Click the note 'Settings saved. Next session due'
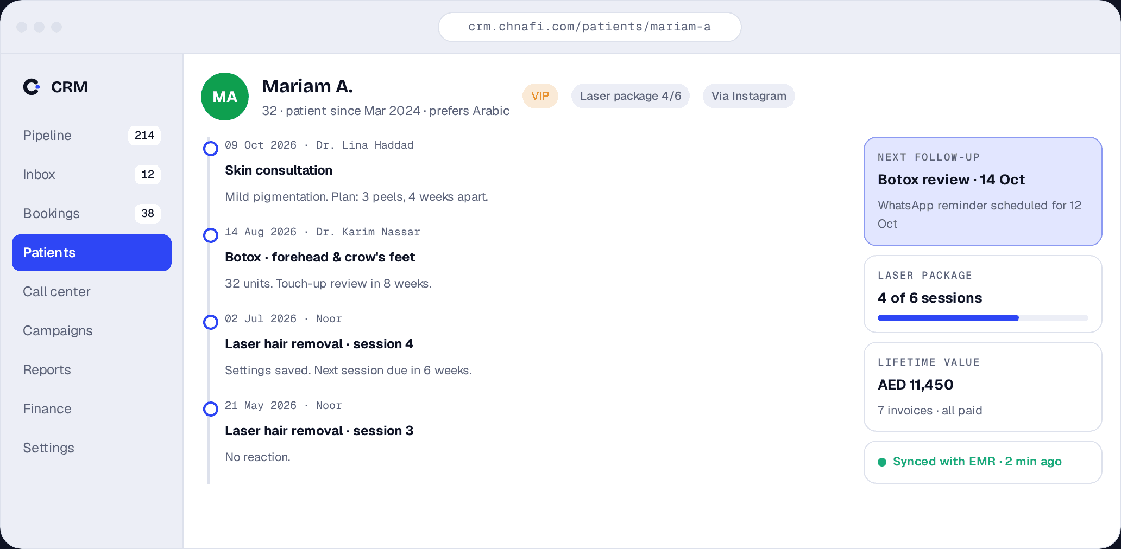This screenshot has width=1121, height=549. pyautogui.click(x=349, y=371)
